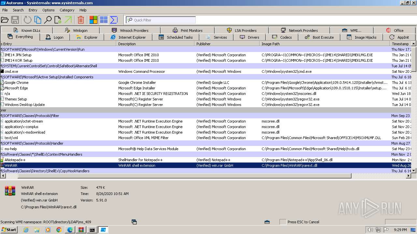Viewport: 417px width, 234px height.
Task: Click the green Jump to entry arrow
Action: click(x=68, y=20)
